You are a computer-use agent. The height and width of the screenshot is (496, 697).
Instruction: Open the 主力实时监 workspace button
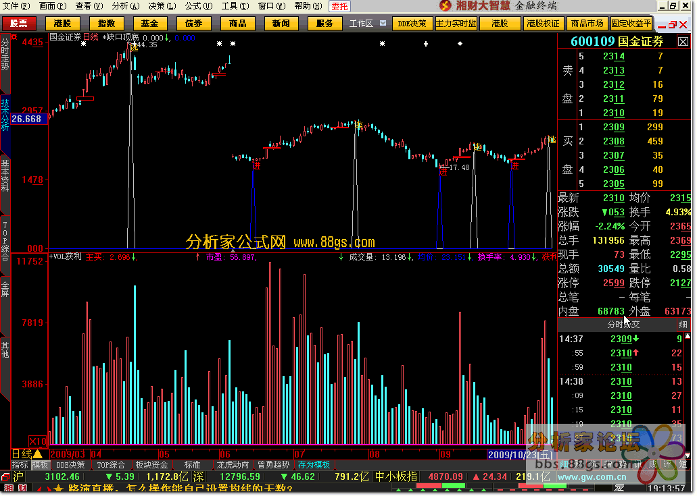click(456, 23)
